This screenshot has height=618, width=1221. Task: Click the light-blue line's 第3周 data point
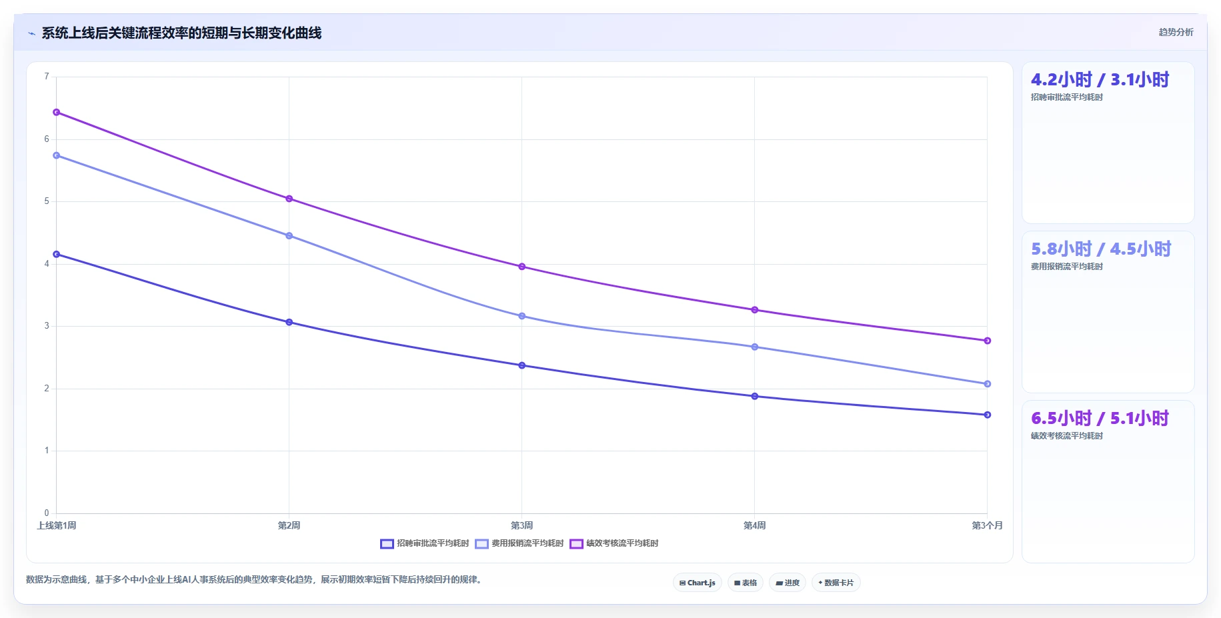pos(522,316)
